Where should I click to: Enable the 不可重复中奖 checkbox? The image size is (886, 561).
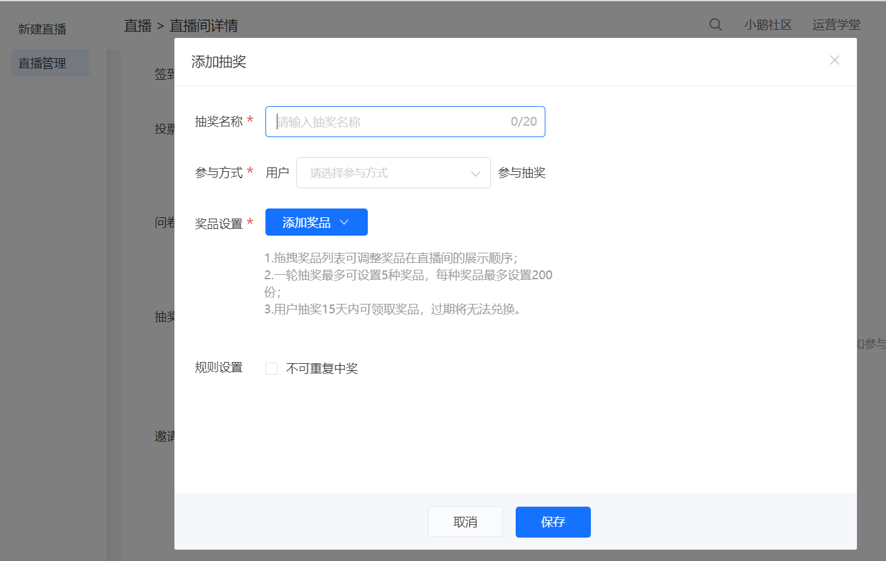pyautogui.click(x=271, y=368)
